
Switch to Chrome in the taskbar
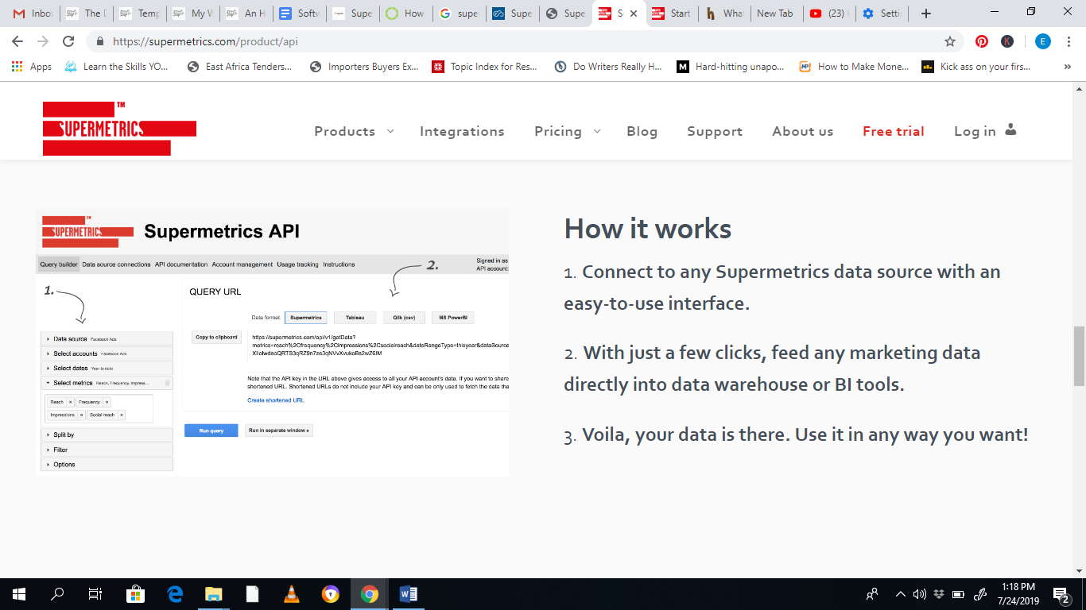click(369, 594)
